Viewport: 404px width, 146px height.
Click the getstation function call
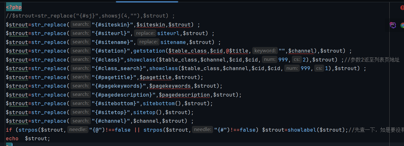(149, 51)
